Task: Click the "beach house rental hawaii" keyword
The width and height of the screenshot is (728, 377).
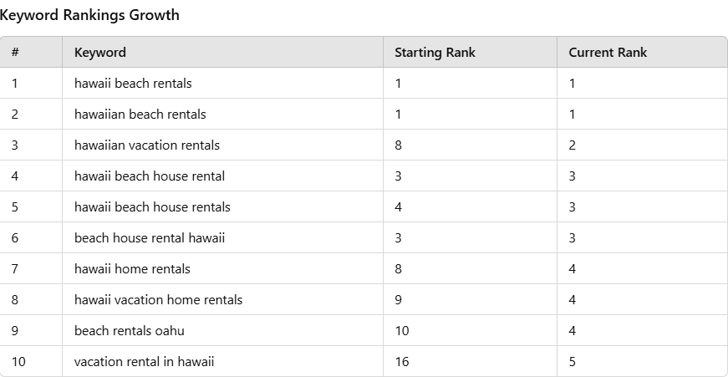Action: point(150,238)
